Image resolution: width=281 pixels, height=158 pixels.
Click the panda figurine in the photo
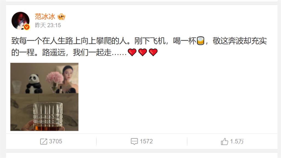coord(34,84)
